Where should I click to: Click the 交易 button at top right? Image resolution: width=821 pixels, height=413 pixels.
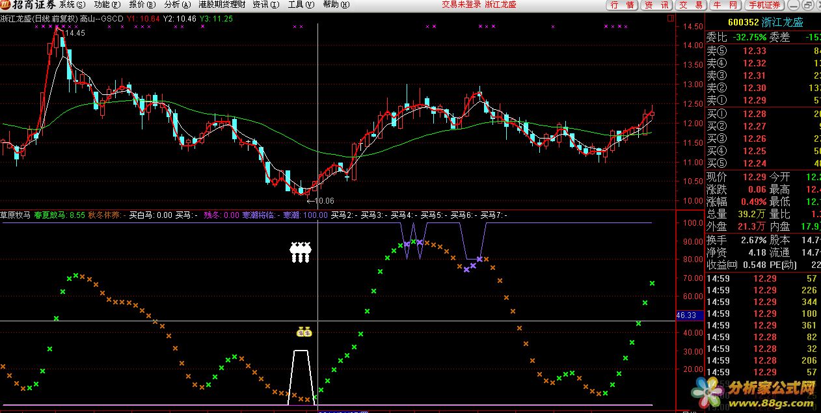click(690, 5)
